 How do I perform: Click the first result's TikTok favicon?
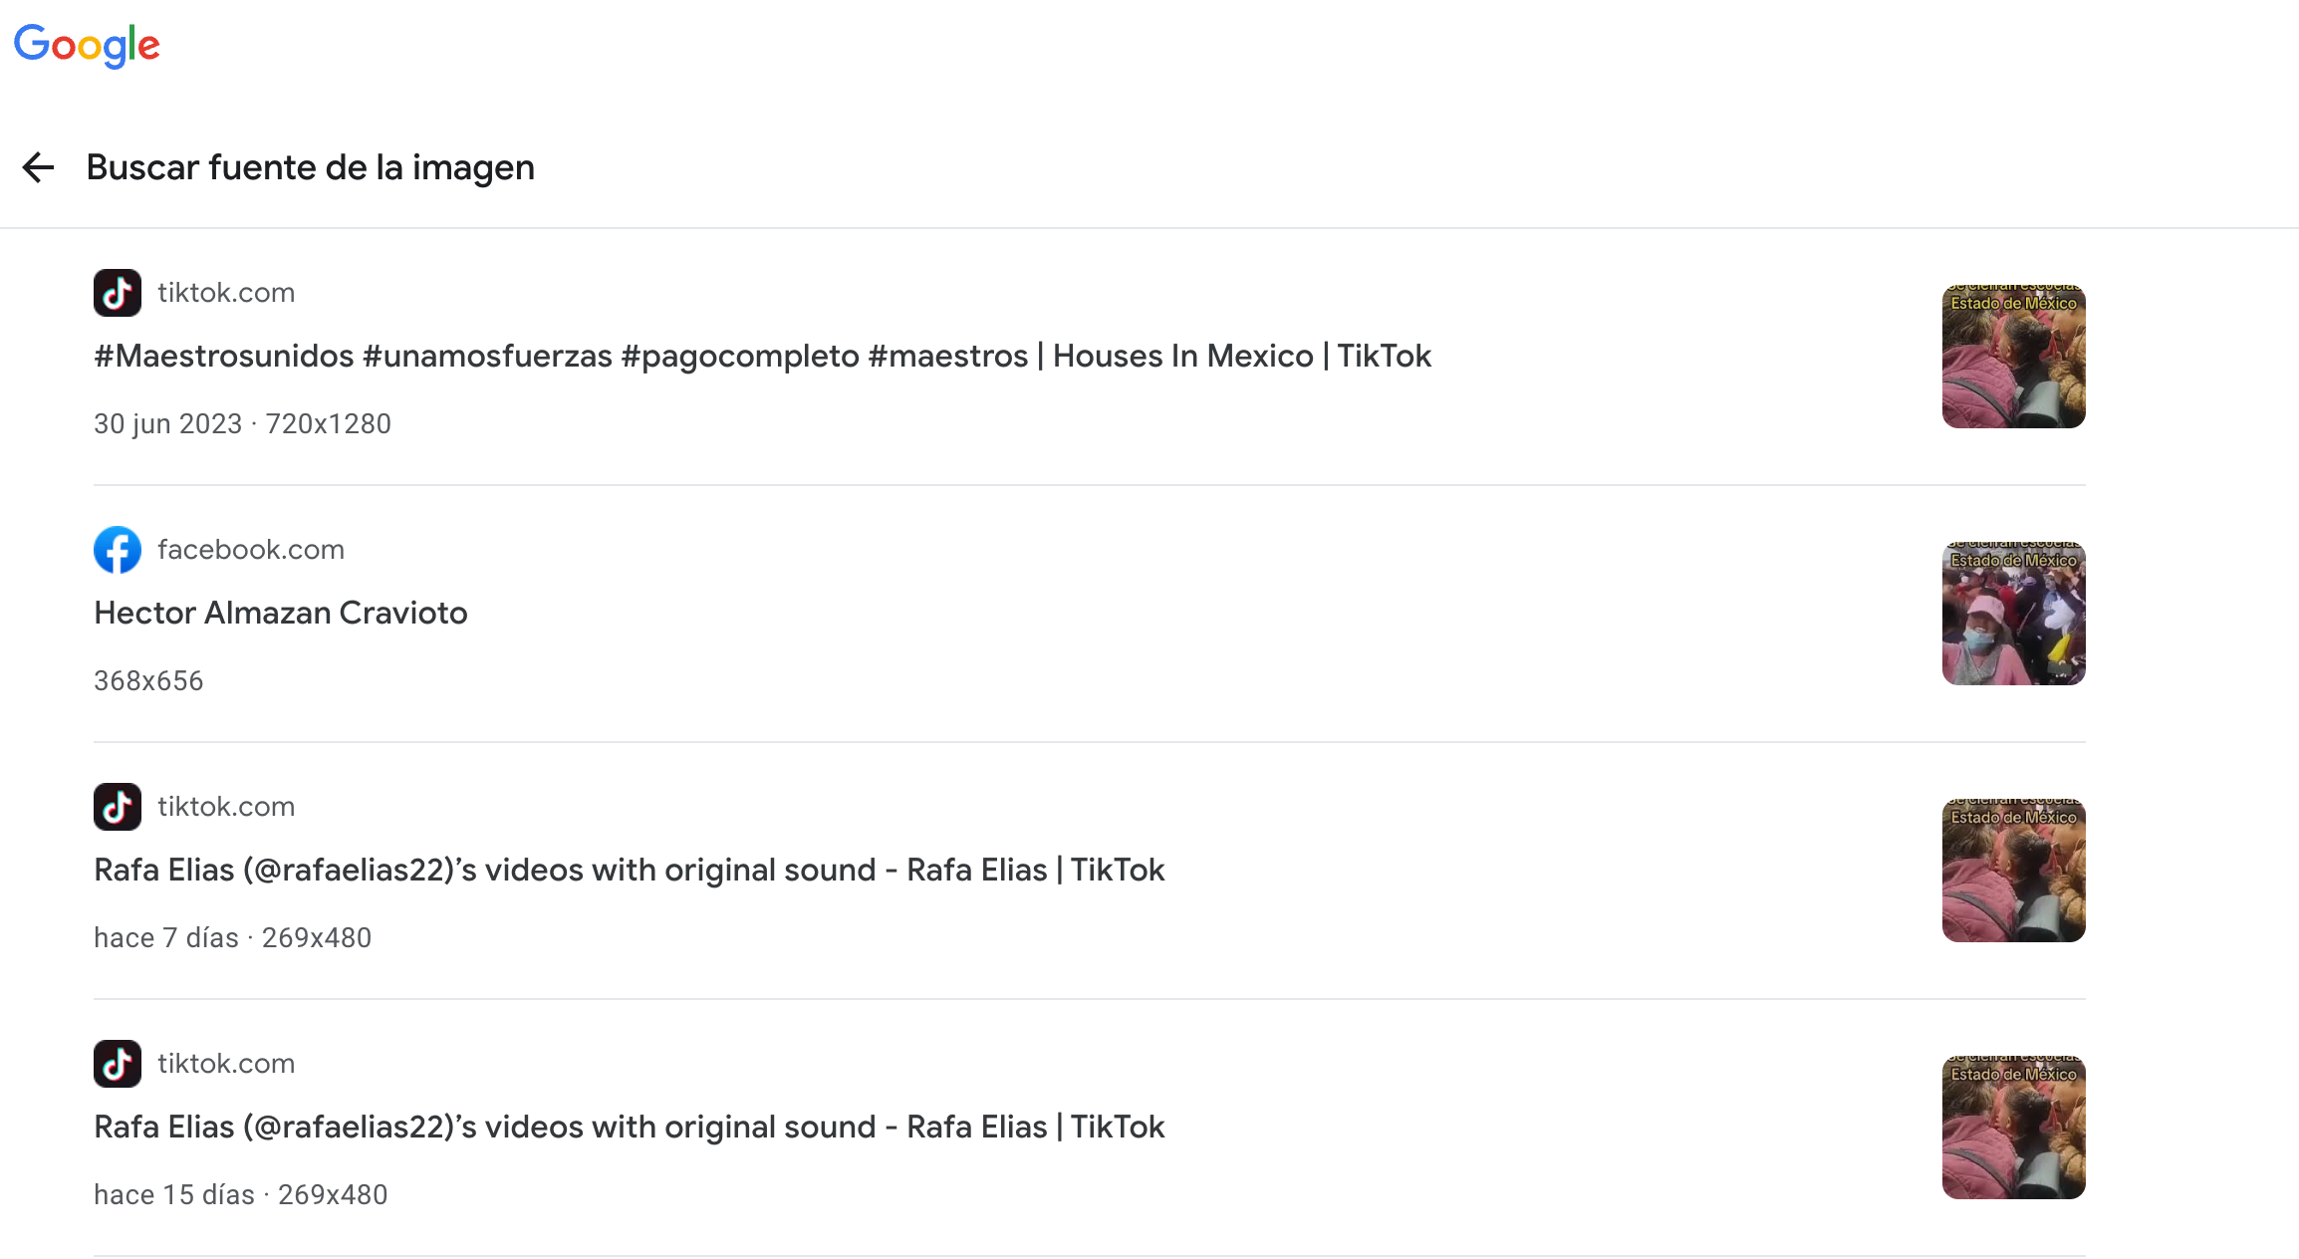tap(118, 293)
